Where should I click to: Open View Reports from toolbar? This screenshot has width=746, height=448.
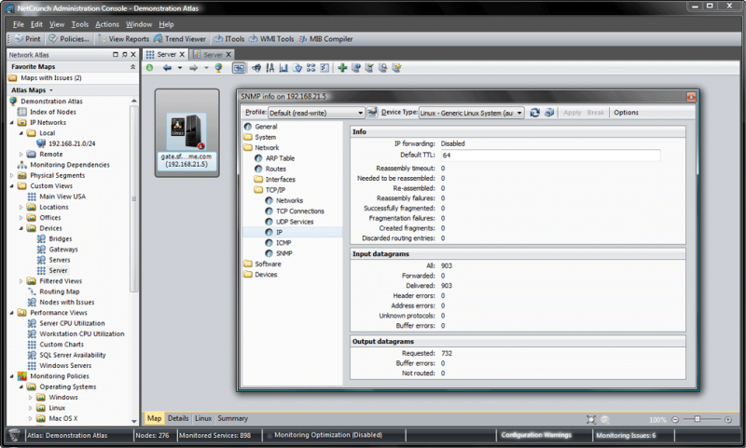coord(123,39)
